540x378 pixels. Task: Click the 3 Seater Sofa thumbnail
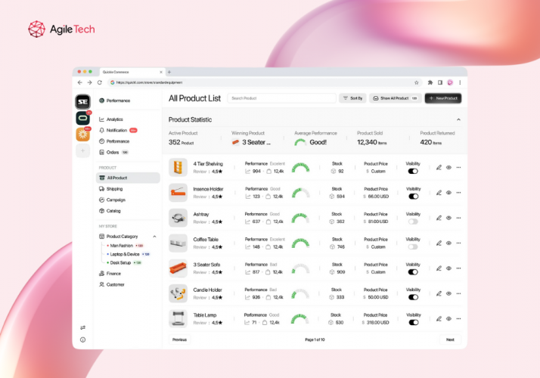point(178,268)
